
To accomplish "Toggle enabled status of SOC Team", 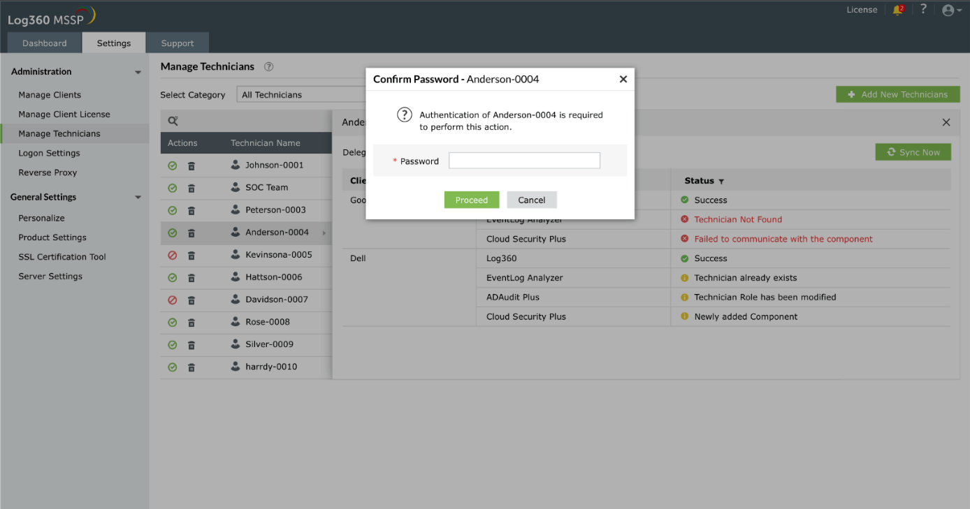I will [173, 188].
